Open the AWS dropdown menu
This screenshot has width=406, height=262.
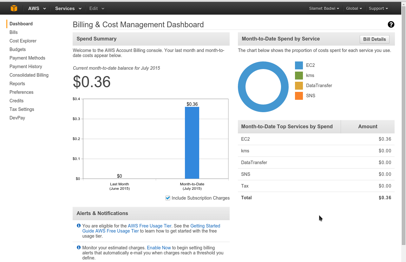click(x=37, y=9)
